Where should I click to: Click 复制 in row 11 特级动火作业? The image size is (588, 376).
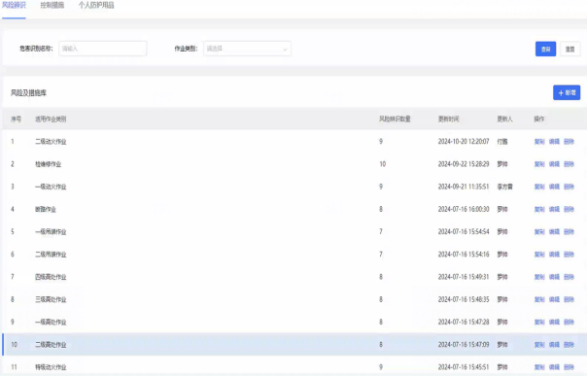click(539, 367)
